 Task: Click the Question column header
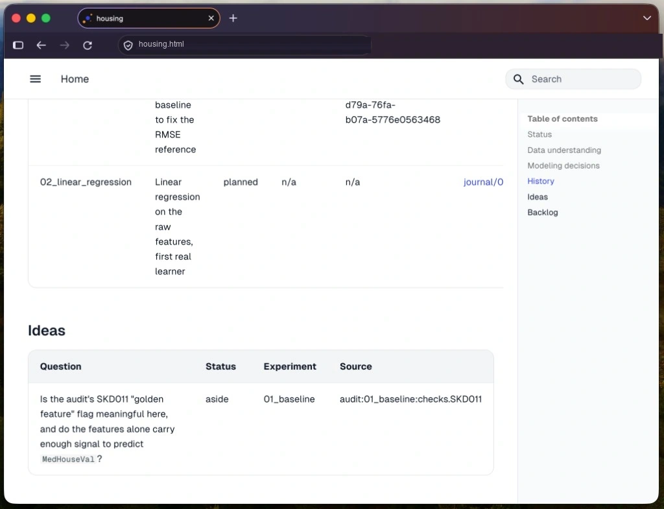[60, 367]
